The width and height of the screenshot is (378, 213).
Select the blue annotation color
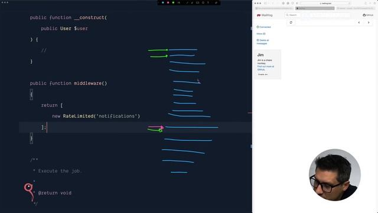pyautogui.click(x=163, y=2)
